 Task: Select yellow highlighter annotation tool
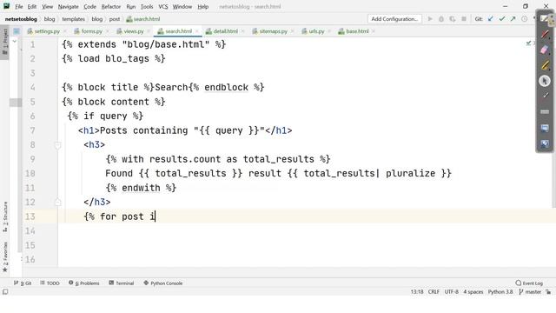pyautogui.click(x=545, y=65)
